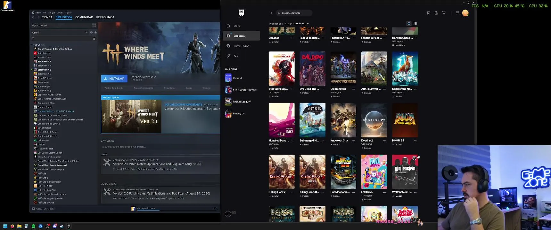Open the Epic gift/redeem icon
Image resolution: width=551 pixels, height=230 pixels.
click(436, 13)
